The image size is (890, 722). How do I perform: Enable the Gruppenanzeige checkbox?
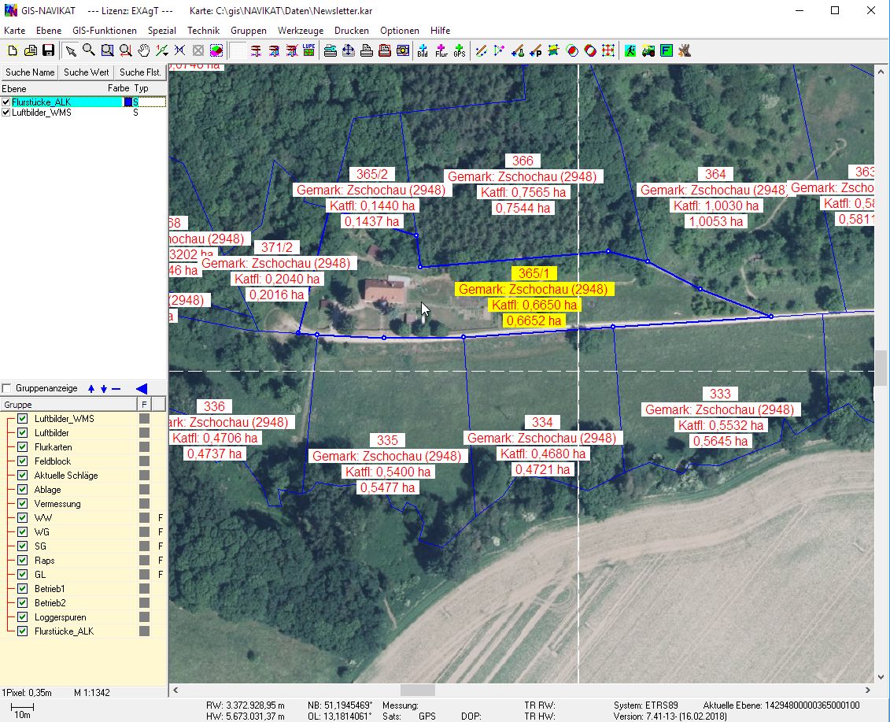click(7, 388)
